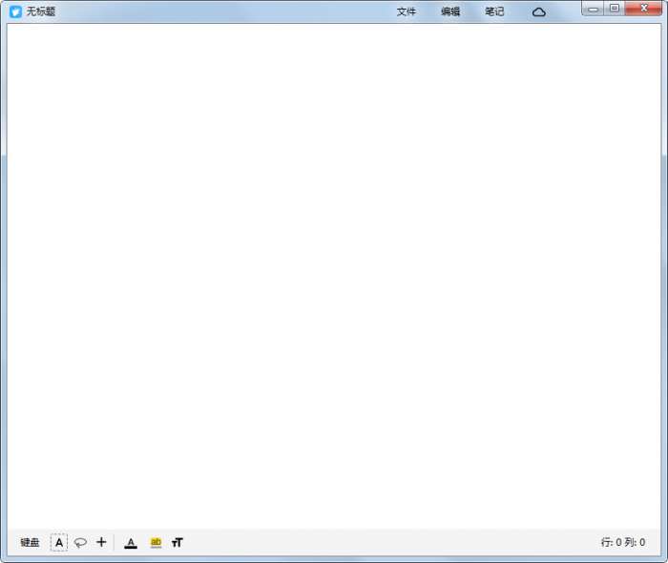Open the font color underlined A tool
668x563 pixels.
coord(131,543)
